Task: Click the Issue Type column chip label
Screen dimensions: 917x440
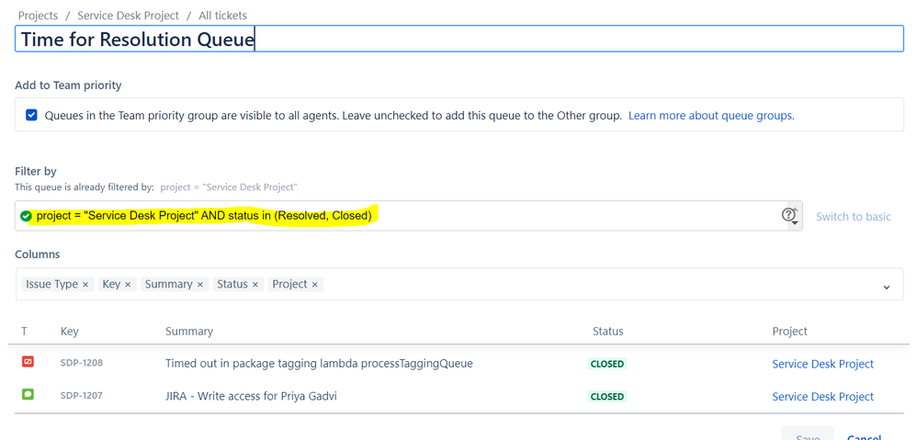Action: (x=51, y=284)
